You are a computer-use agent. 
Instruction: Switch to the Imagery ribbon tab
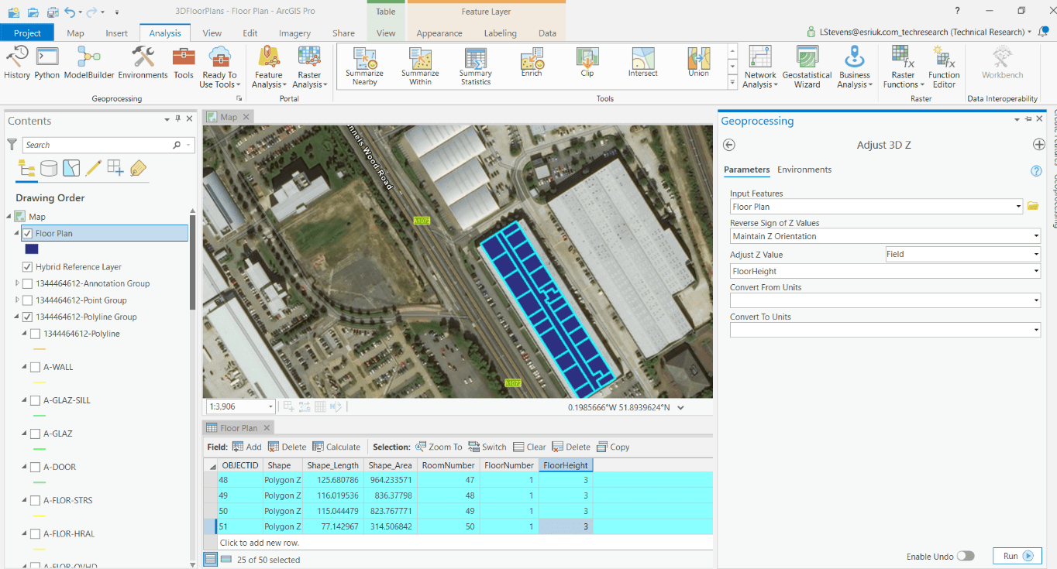[294, 33]
